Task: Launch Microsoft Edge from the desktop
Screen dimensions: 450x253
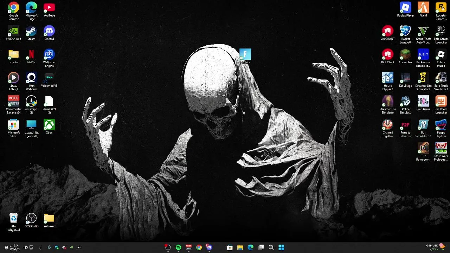Action: point(31,11)
